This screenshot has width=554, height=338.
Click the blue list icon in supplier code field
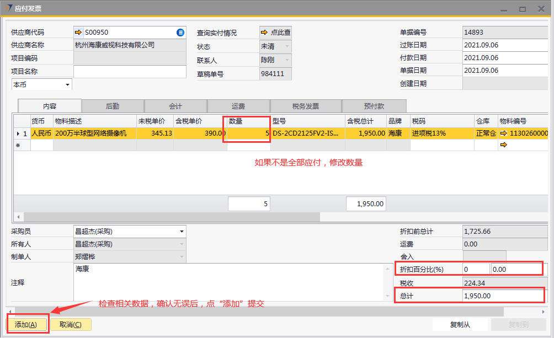180,33
